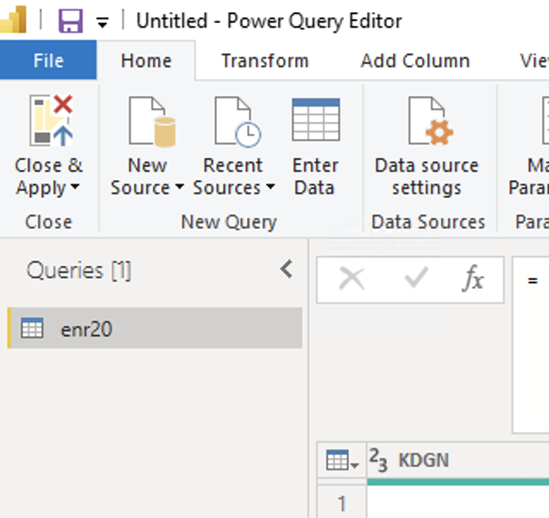
Task: Select the enr20 query
Action: [154, 328]
